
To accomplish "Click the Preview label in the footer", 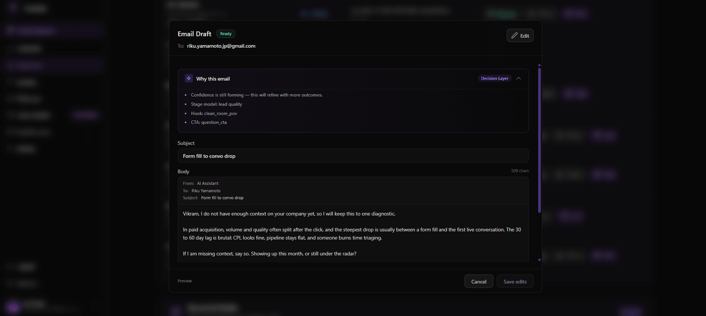I will (184, 281).
